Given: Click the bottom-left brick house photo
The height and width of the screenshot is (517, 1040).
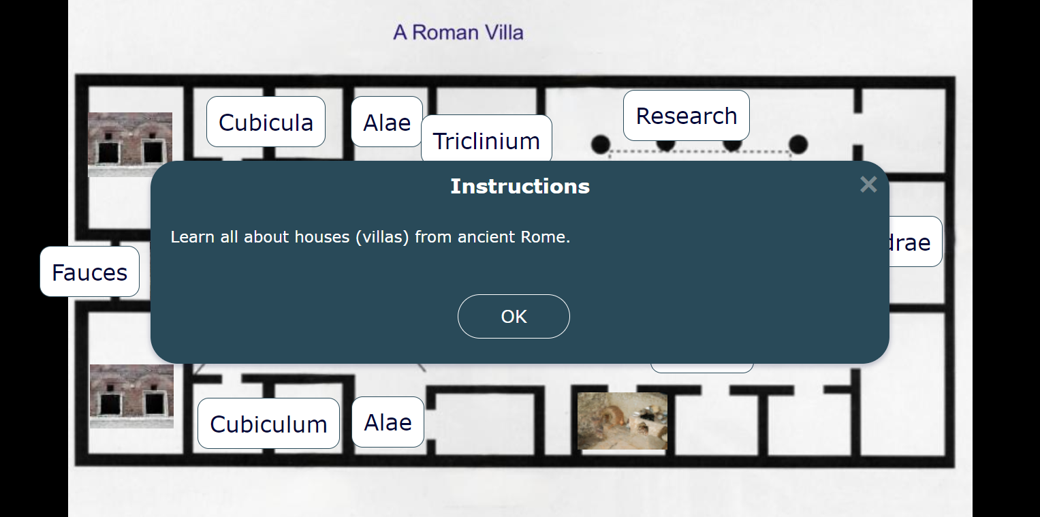Looking at the screenshot, I should click(x=131, y=396).
